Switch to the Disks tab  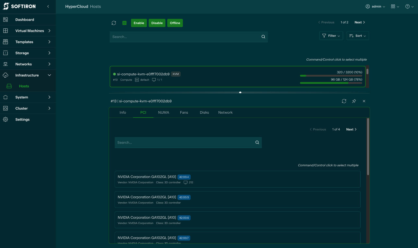[204, 113]
